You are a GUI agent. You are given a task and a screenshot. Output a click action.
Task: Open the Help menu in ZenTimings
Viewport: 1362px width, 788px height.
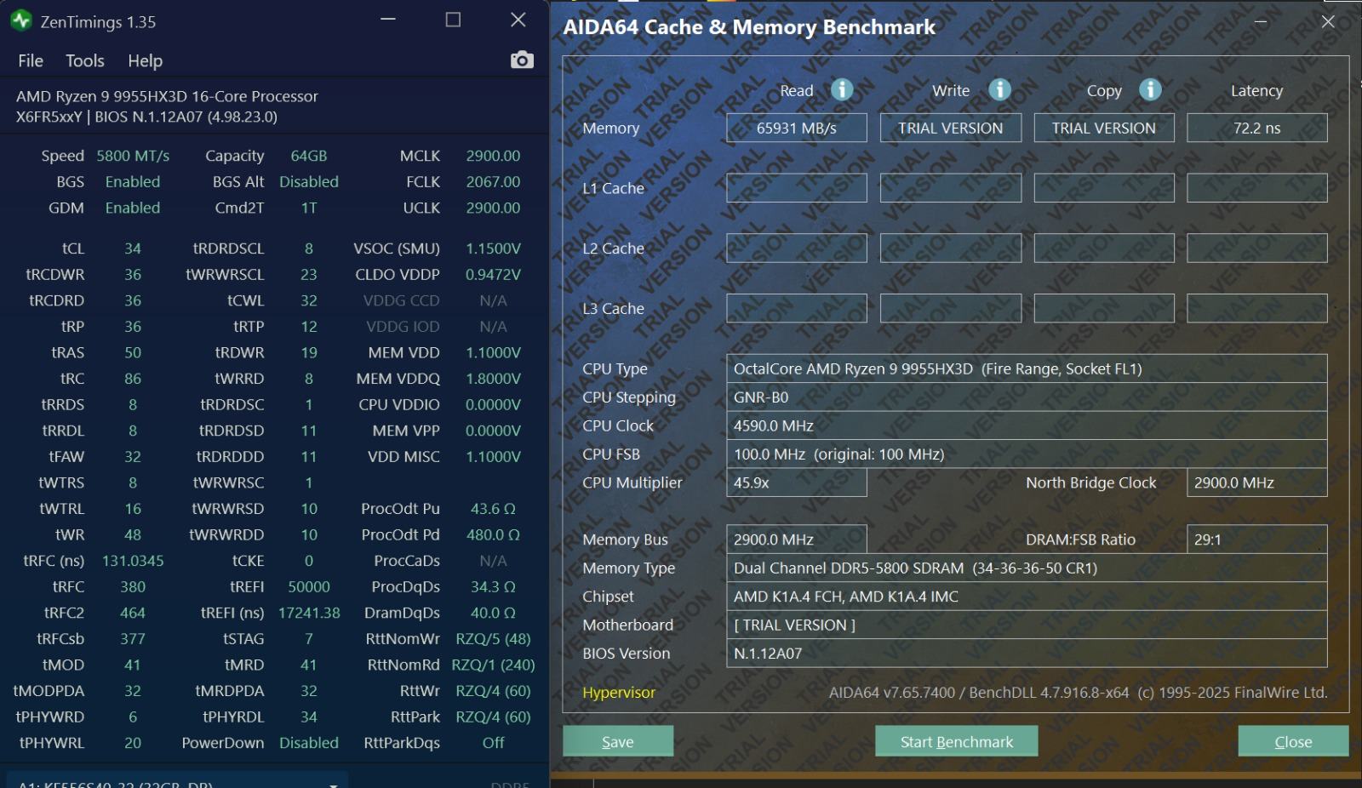tap(145, 60)
